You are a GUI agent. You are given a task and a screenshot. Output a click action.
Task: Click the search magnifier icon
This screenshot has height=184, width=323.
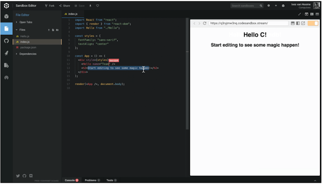[x=261, y=6]
